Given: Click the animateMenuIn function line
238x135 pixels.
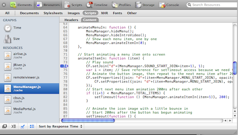Looking at the screenshot, I should (107, 28).
